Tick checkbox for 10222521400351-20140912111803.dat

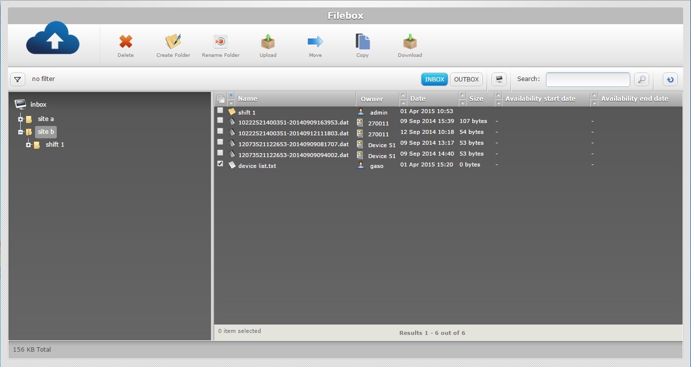[x=220, y=131]
